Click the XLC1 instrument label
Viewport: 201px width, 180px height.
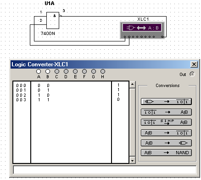tap(143, 19)
